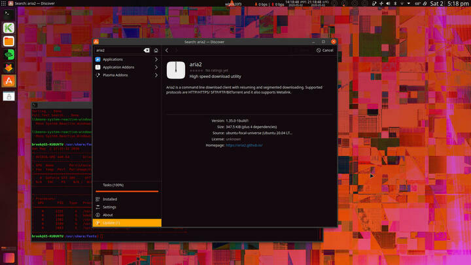Screen dimensions: 471x265
Task: Click the ubuntu-focal-universe source text
Action: (259, 133)
